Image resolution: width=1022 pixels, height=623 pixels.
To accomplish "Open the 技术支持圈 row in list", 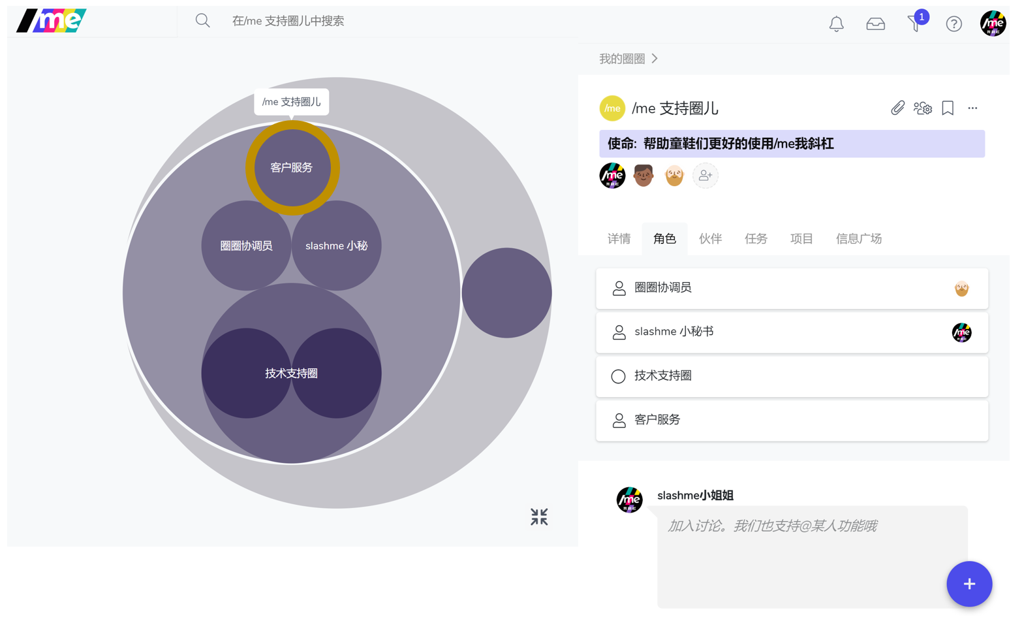I will point(792,376).
